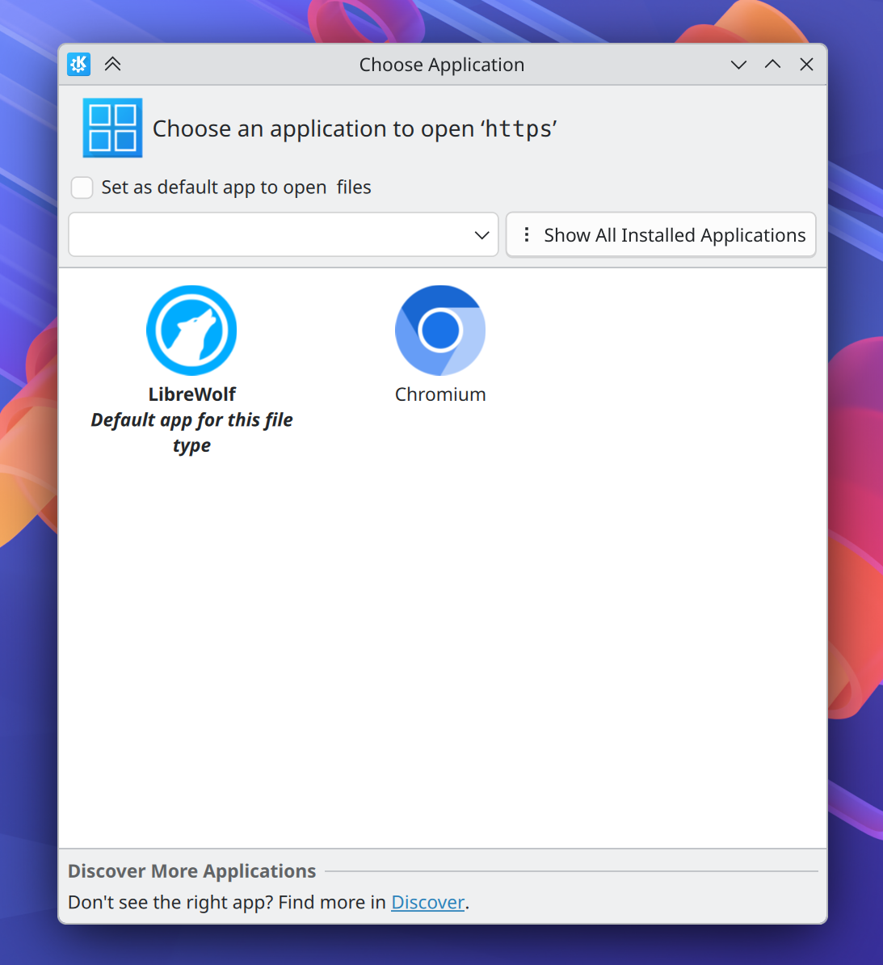This screenshot has width=883, height=965.
Task: Enable Set as default app to open files
Action: pyautogui.click(x=82, y=187)
